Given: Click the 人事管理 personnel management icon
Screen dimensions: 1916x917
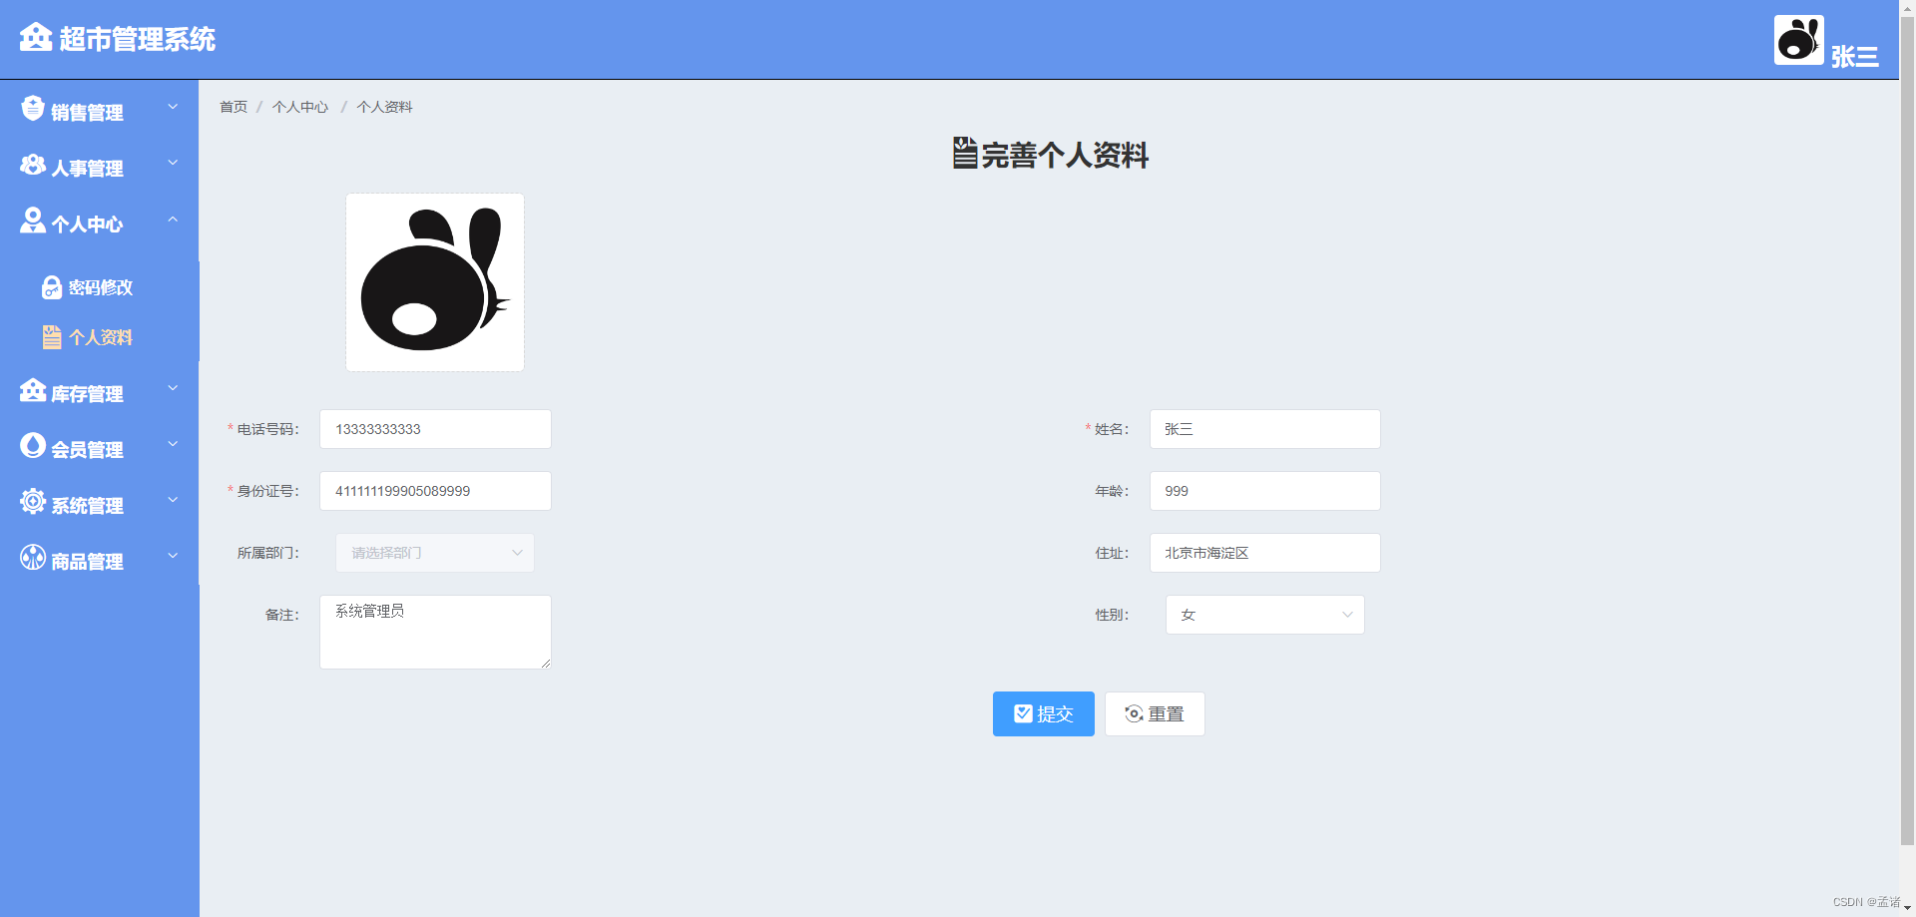Looking at the screenshot, I should coord(32,166).
